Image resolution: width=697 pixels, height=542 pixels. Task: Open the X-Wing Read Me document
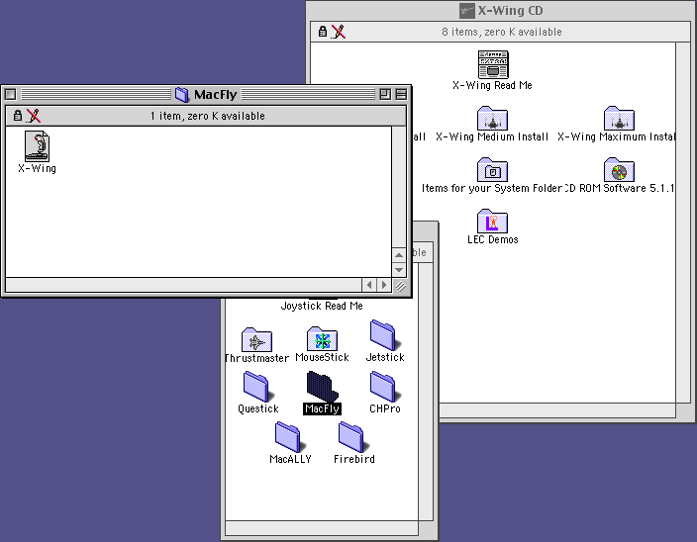click(x=493, y=64)
